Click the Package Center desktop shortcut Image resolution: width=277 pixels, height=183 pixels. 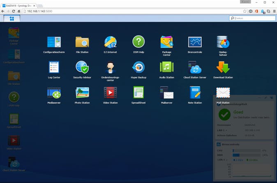(14, 33)
